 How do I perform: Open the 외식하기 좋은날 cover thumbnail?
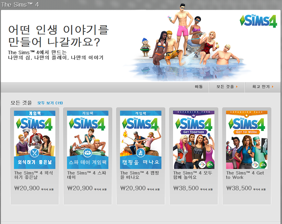coord(35,140)
